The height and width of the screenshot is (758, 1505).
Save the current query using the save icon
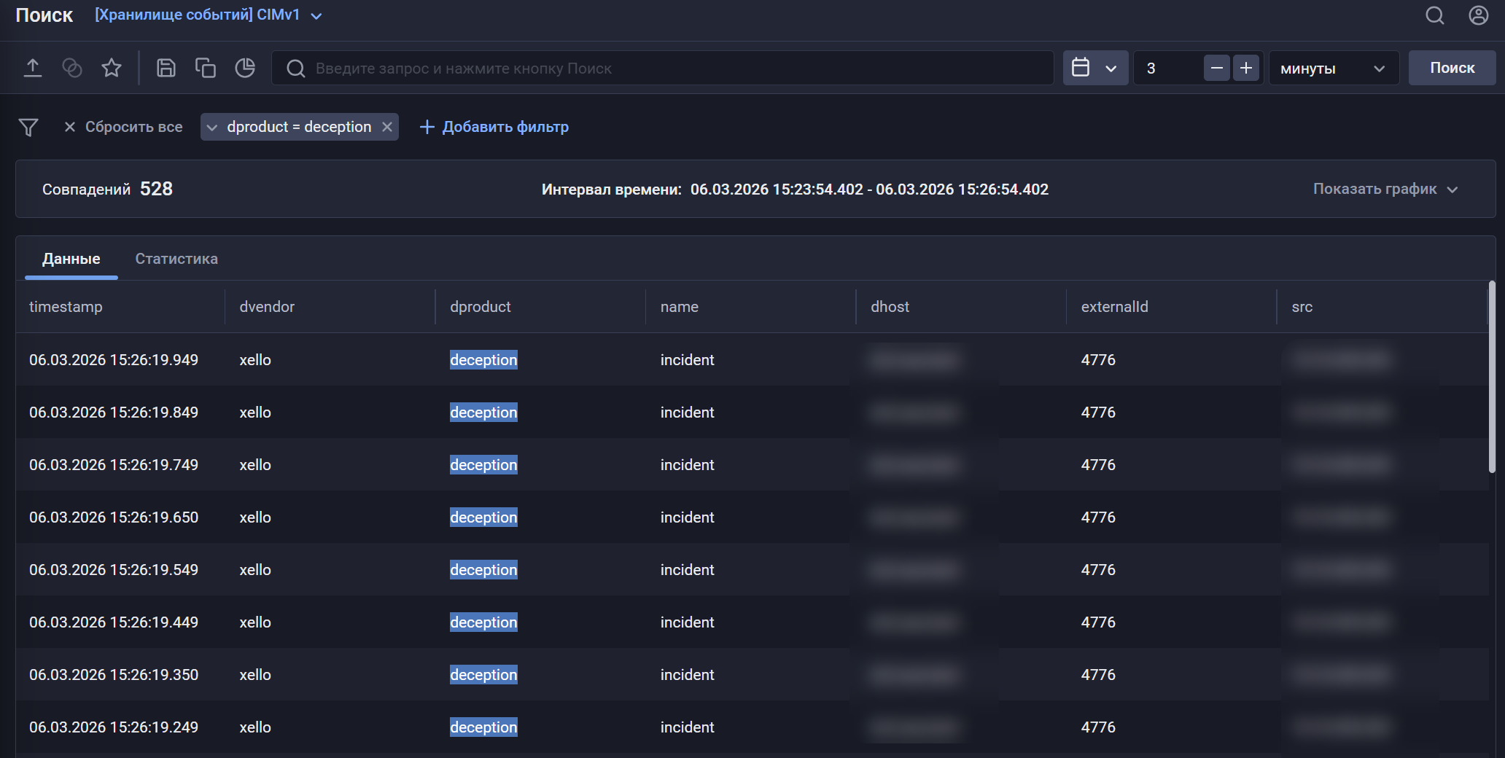click(166, 67)
